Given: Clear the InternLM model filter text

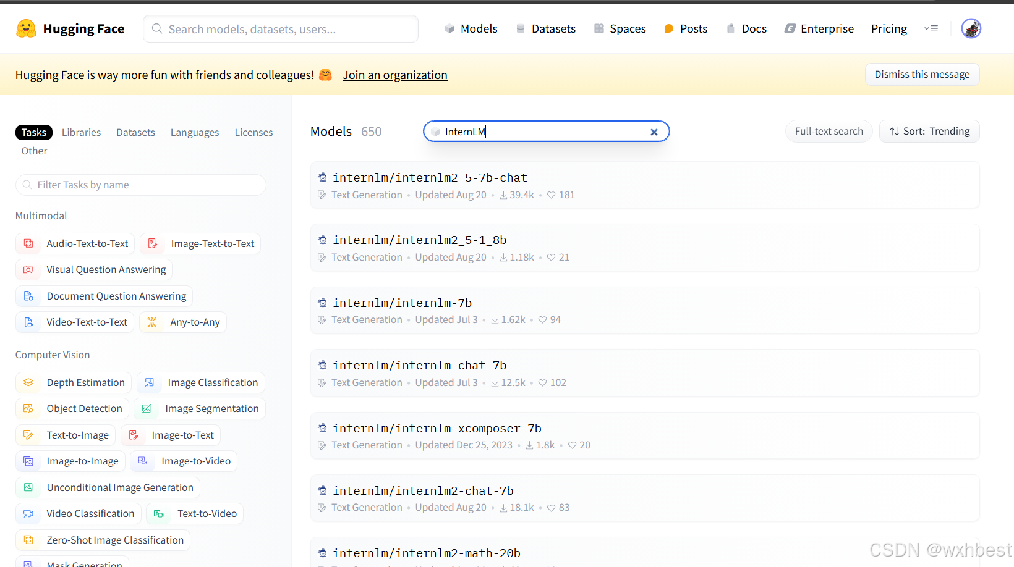Looking at the screenshot, I should pyautogui.click(x=654, y=132).
